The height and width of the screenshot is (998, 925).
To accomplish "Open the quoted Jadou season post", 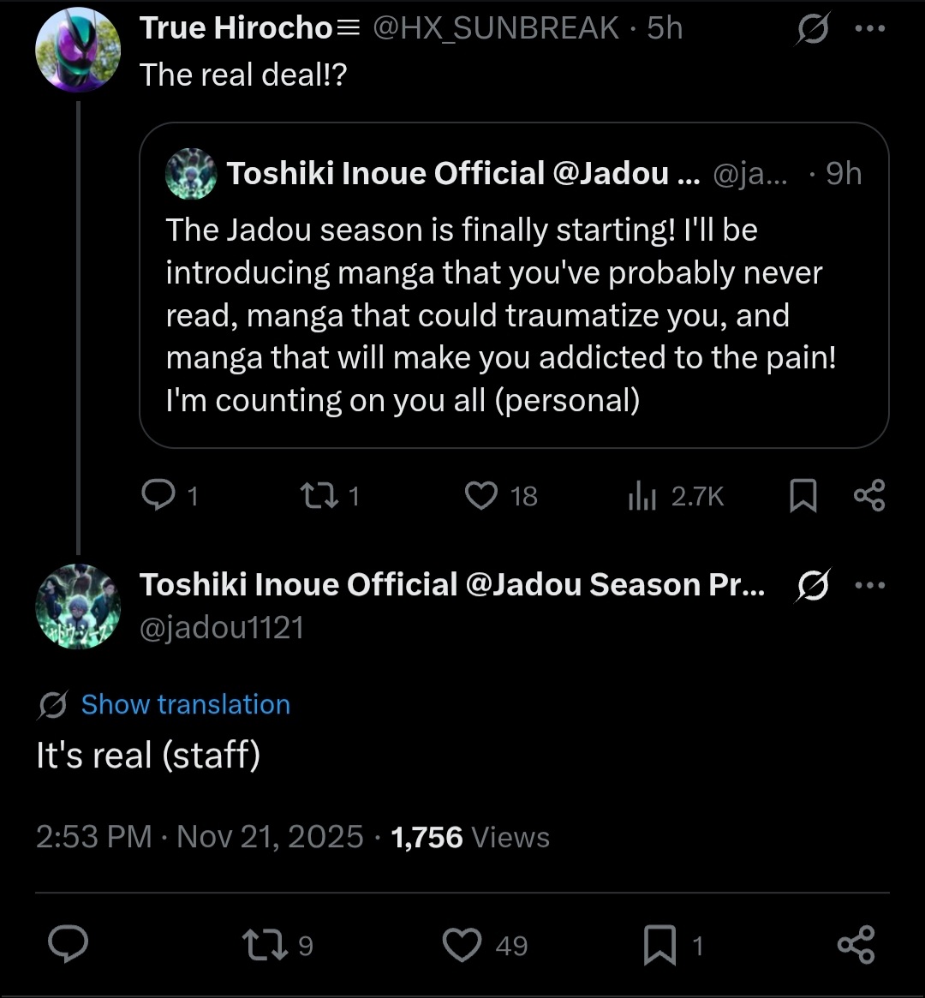I will point(514,315).
